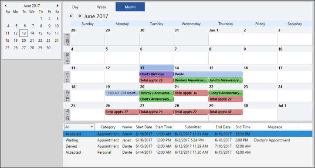Open Total appts: 29 on June 27
The width and height of the screenshot is (315, 168).
tap(156, 112)
